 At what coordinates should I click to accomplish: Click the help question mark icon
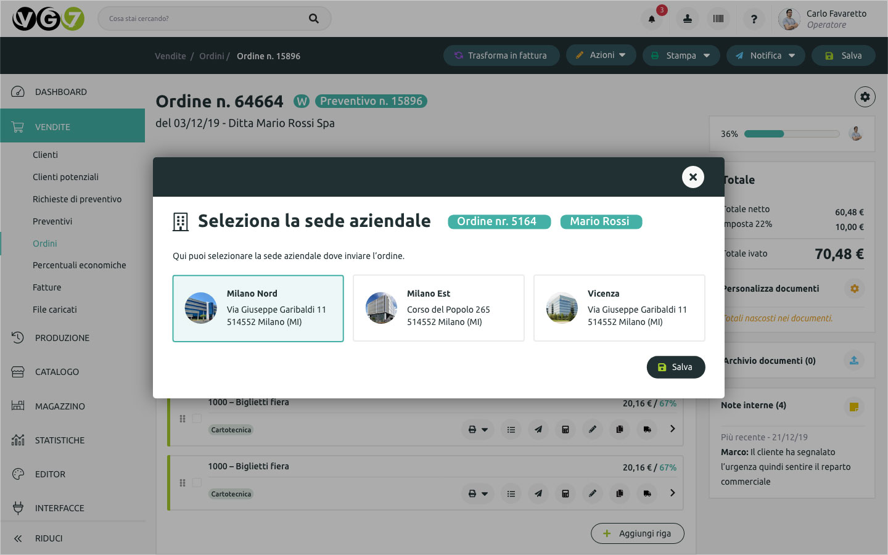point(754,19)
